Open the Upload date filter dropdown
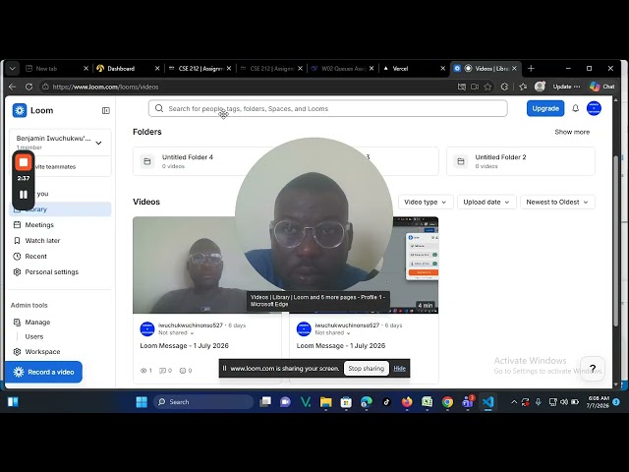629x472 pixels. pos(486,202)
